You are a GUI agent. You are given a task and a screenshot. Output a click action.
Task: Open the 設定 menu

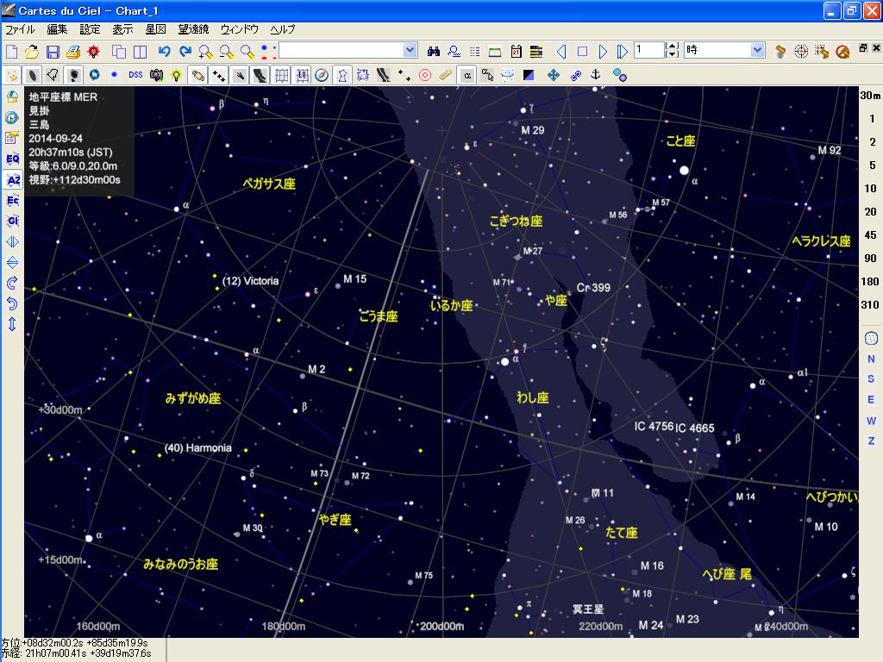coord(90,29)
